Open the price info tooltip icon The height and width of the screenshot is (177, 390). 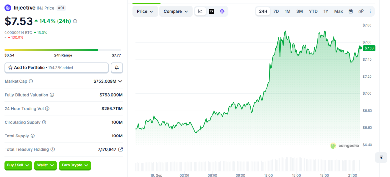click(75, 21)
